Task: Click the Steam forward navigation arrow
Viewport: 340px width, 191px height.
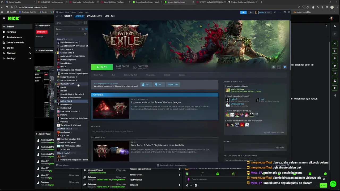Action: (x=61, y=16)
